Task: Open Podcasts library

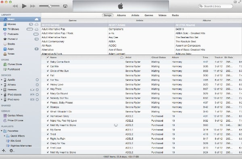Action: (x=13, y=34)
